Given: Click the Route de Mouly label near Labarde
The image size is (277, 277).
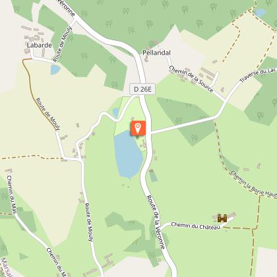Looking at the screenshot, I should coord(63,44).
